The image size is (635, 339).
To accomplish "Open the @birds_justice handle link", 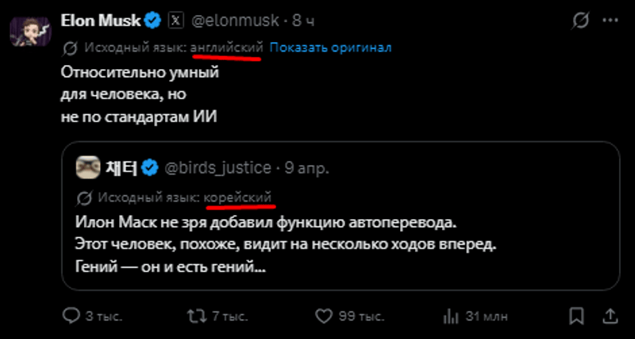I will click(x=217, y=168).
